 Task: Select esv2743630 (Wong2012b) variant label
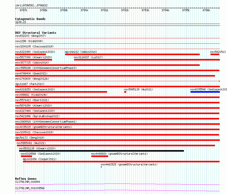click(x=32, y=79)
